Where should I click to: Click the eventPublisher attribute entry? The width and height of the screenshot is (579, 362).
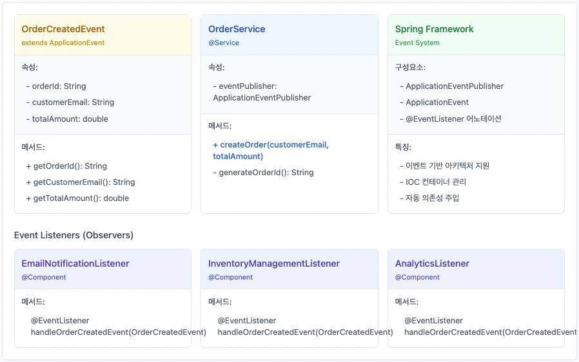[262, 92]
